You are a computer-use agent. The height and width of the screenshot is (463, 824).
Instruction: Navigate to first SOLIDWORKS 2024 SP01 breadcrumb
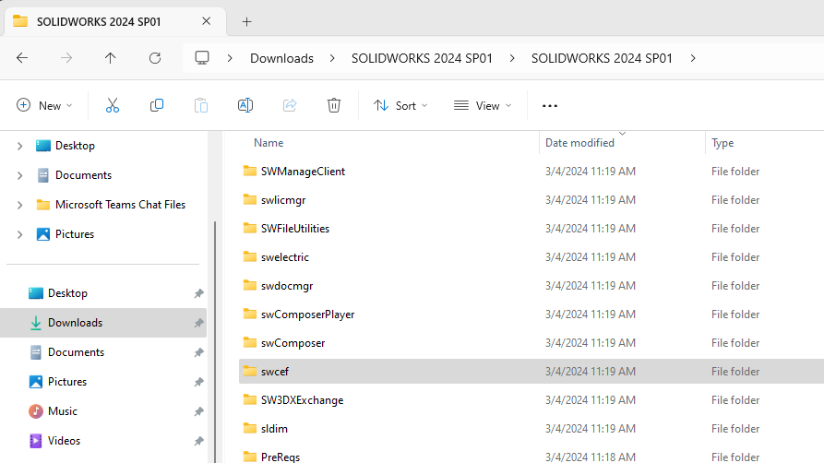coord(422,58)
